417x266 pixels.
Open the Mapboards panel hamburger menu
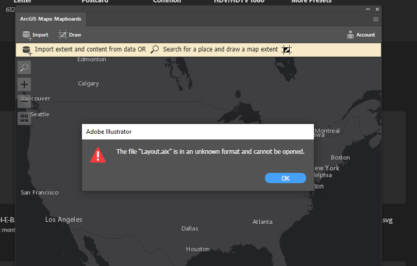376,19
